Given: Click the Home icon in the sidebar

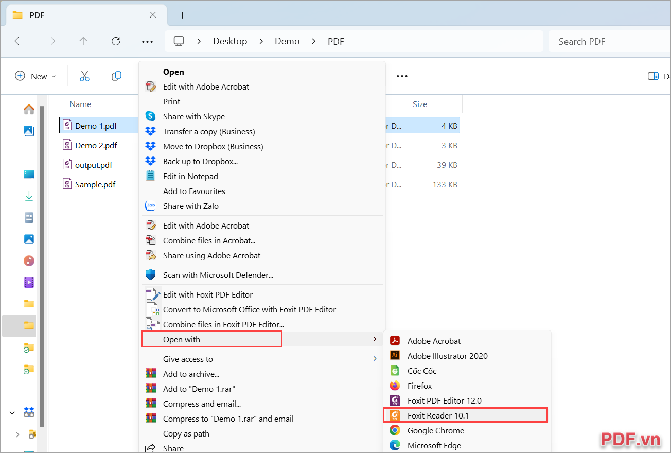Looking at the screenshot, I should point(29,109).
